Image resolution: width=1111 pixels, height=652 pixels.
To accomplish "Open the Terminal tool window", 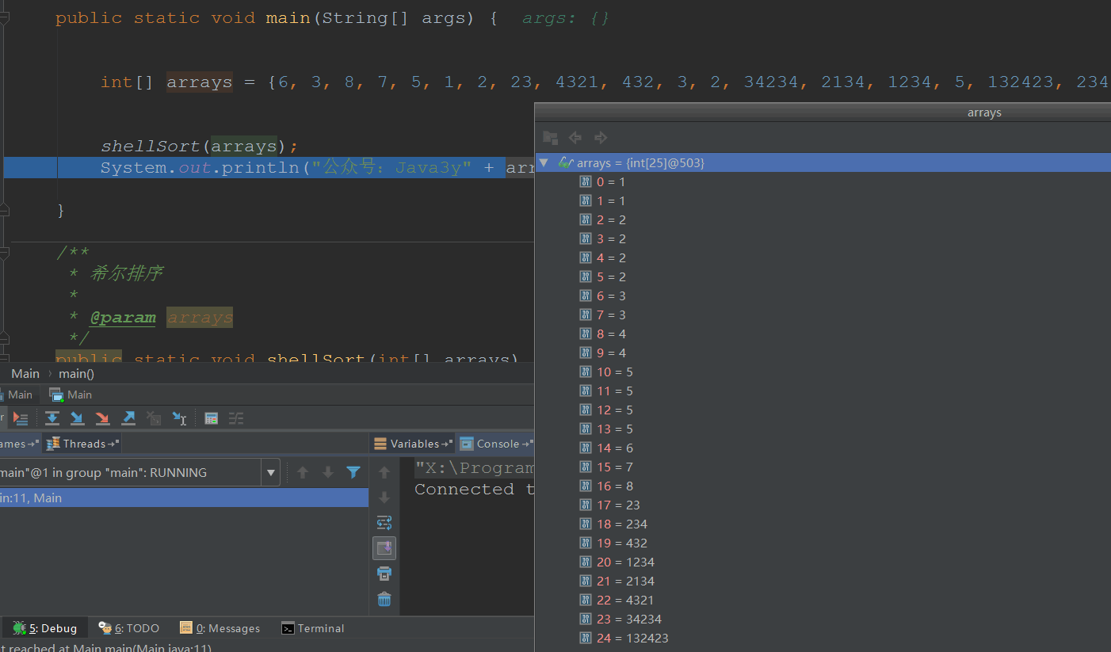I will [x=313, y=628].
